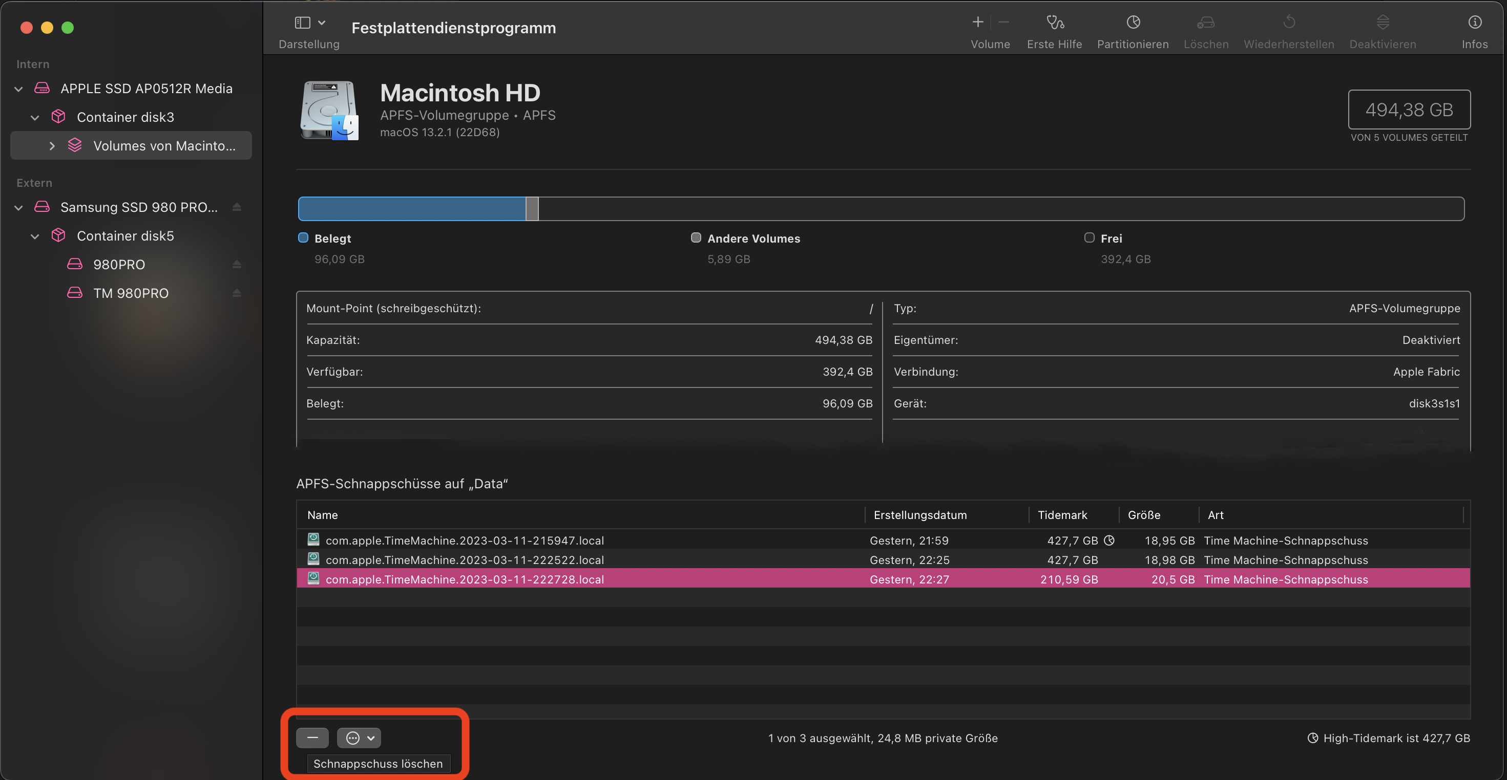The image size is (1507, 780).
Task: Eject the TM 980PRO volume
Action: [x=236, y=292]
